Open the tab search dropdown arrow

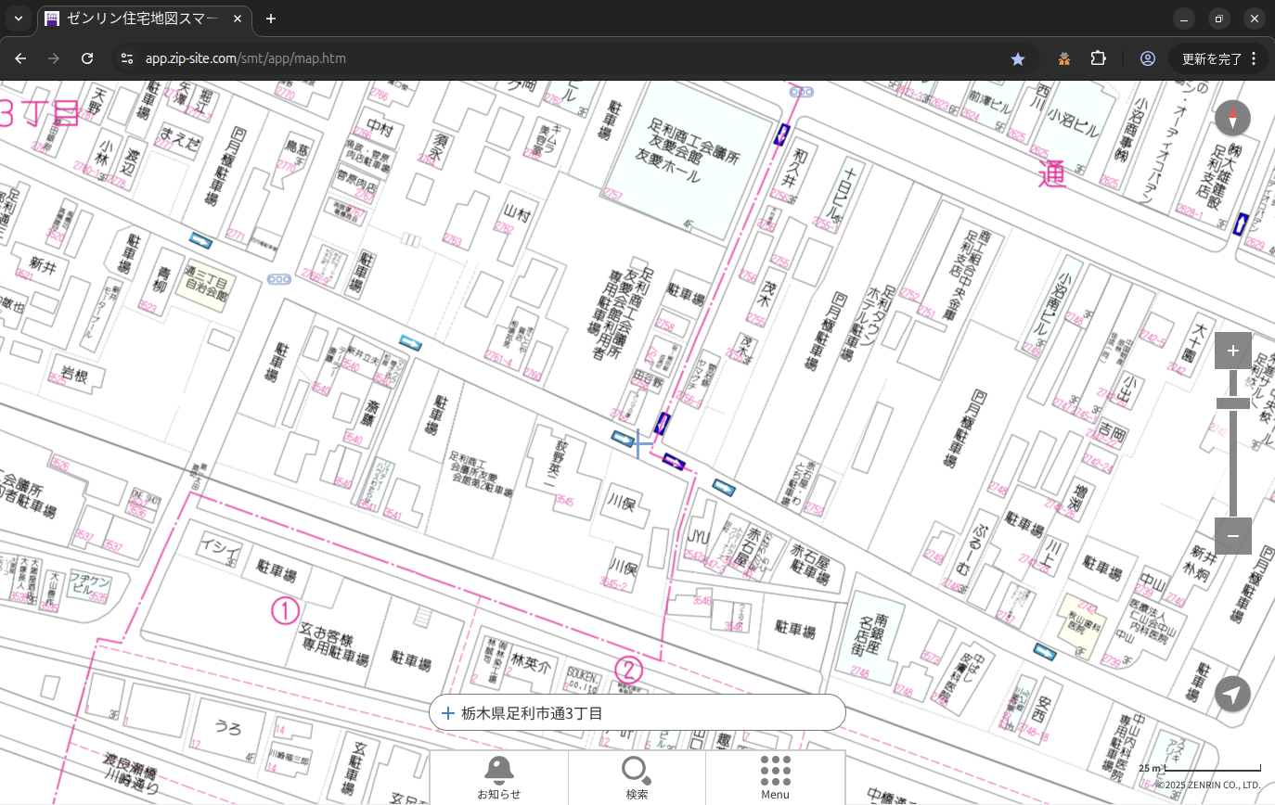pyautogui.click(x=19, y=19)
